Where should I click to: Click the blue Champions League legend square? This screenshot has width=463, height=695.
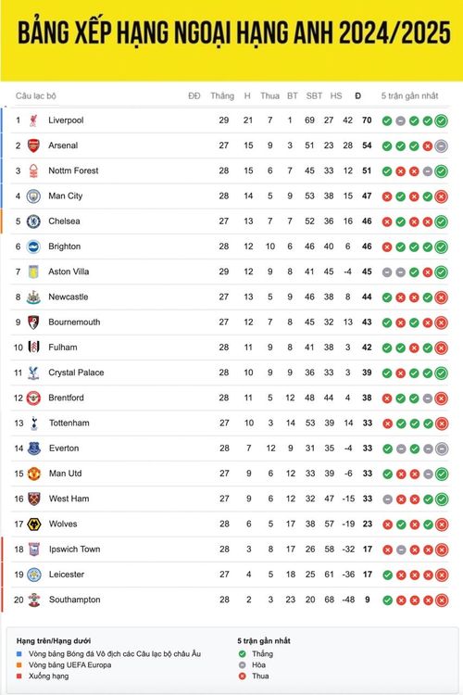pyautogui.click(x=19, y=654)
